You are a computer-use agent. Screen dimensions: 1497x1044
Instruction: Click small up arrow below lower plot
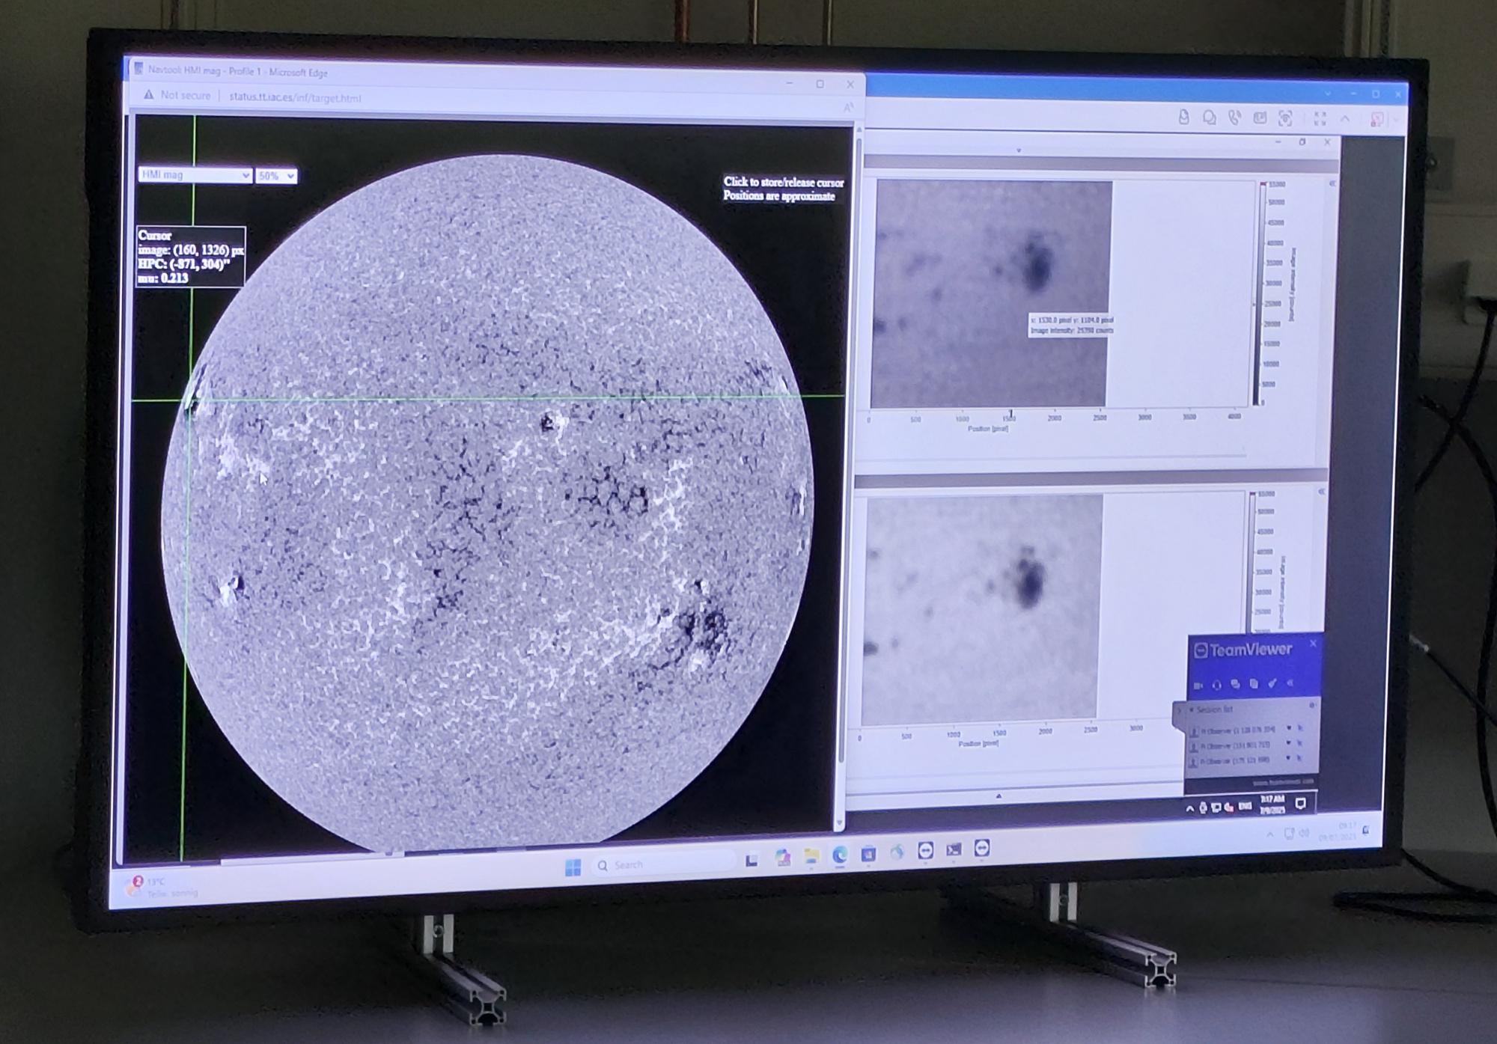point(998,796)
